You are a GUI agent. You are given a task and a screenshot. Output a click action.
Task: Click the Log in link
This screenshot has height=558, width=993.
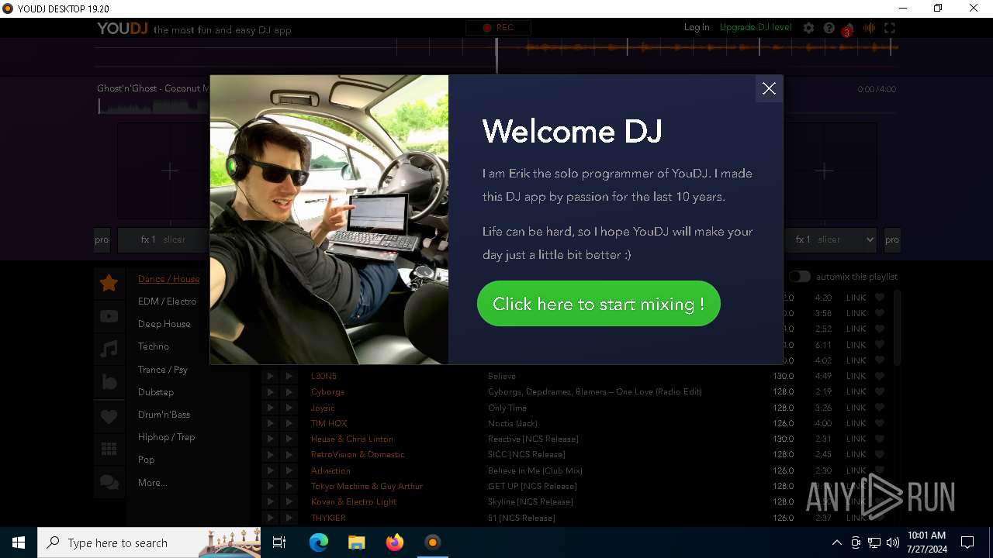pos(697,27)
